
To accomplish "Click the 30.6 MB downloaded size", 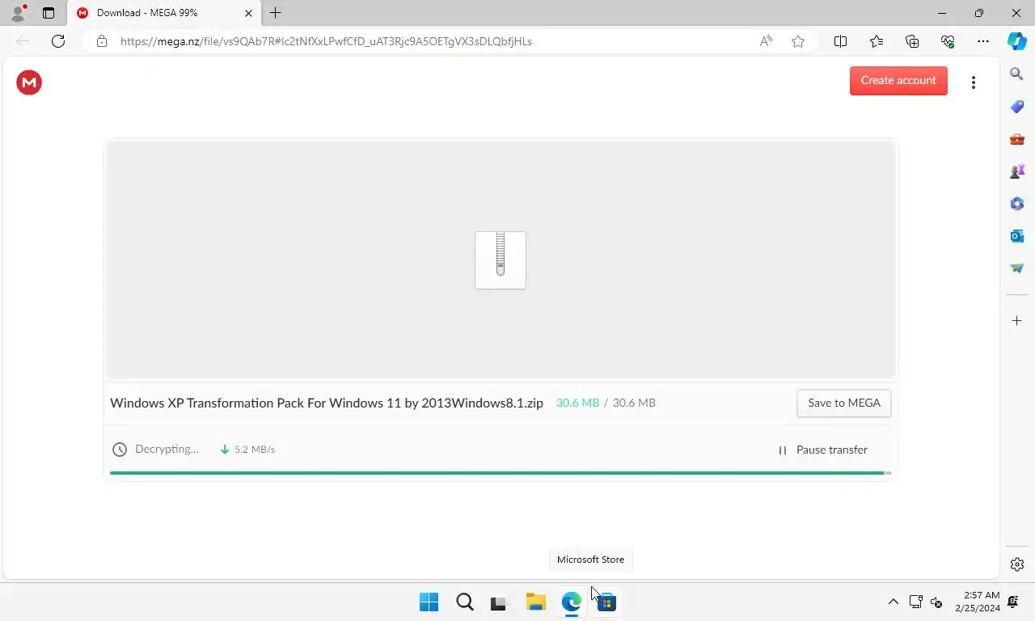I will coord(577,403).
